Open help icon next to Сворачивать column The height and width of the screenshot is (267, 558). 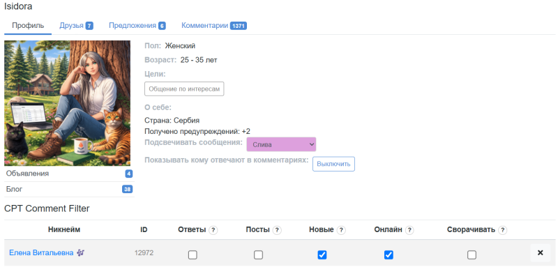[x=502, y=230]
